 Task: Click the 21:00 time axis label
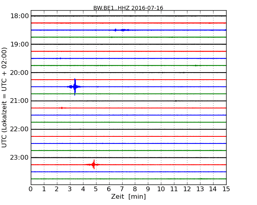19,101
